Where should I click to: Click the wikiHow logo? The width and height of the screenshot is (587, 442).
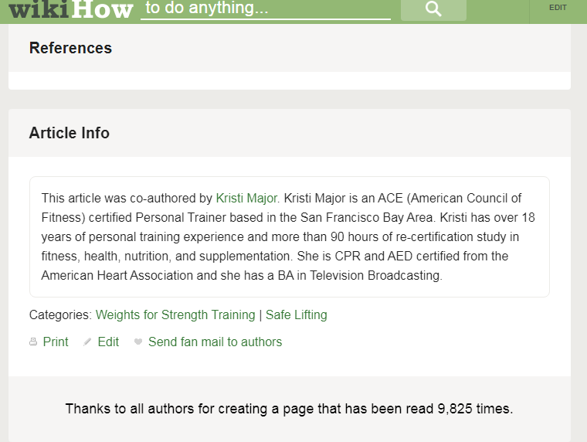(x=71, y=9)
